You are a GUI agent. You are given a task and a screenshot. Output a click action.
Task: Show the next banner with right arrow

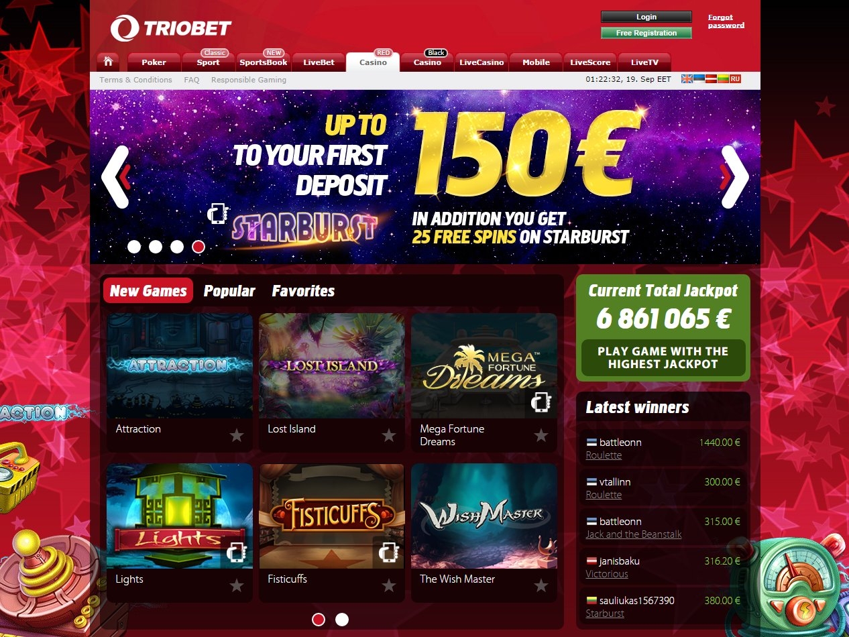click(x=734, y=177)
